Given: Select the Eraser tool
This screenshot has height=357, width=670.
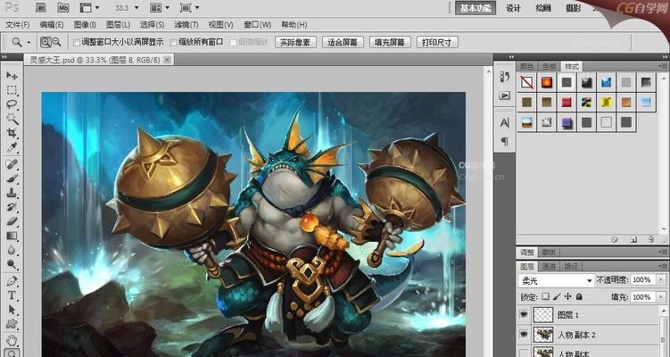Looking at the screenshot, I should [x=12, y=221].
